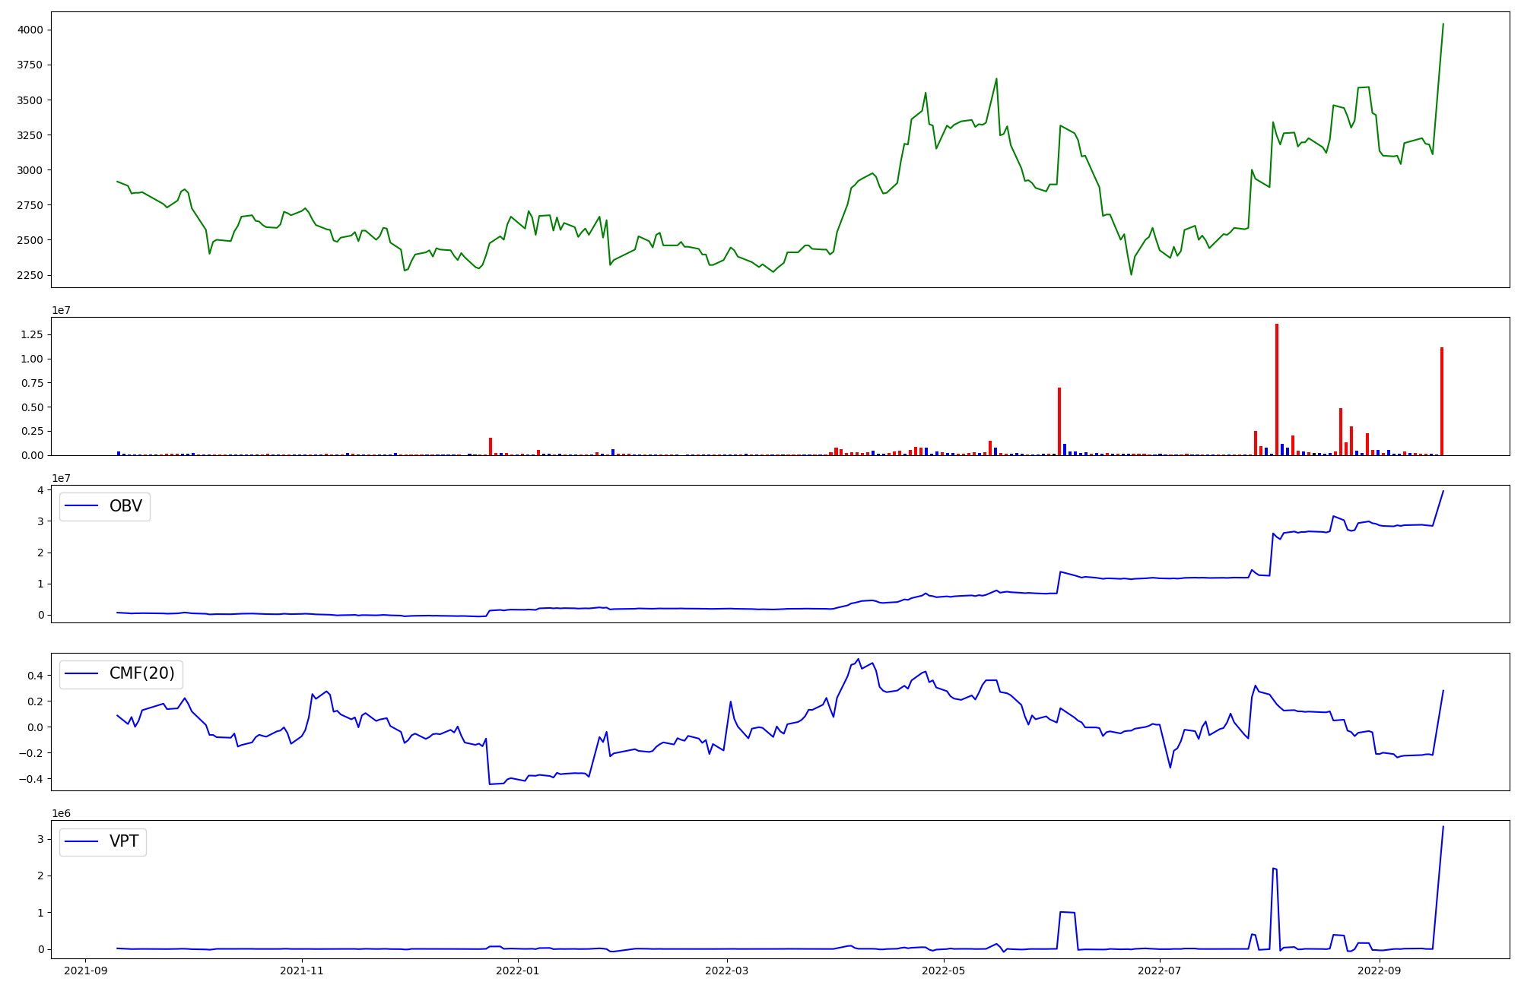Click the -0.4 tick on CMF axis
The image size is (1521, 988).
point(31,779)
